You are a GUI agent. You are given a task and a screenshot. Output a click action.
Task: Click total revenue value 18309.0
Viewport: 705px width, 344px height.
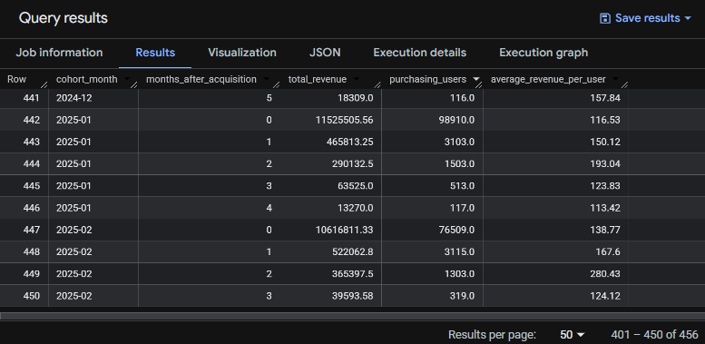pyautogui.click(x=355, y=98)
